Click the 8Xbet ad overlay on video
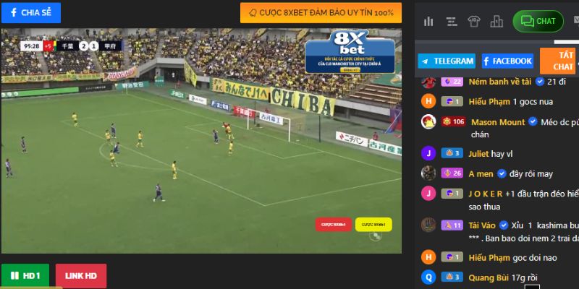 (350, 52)
